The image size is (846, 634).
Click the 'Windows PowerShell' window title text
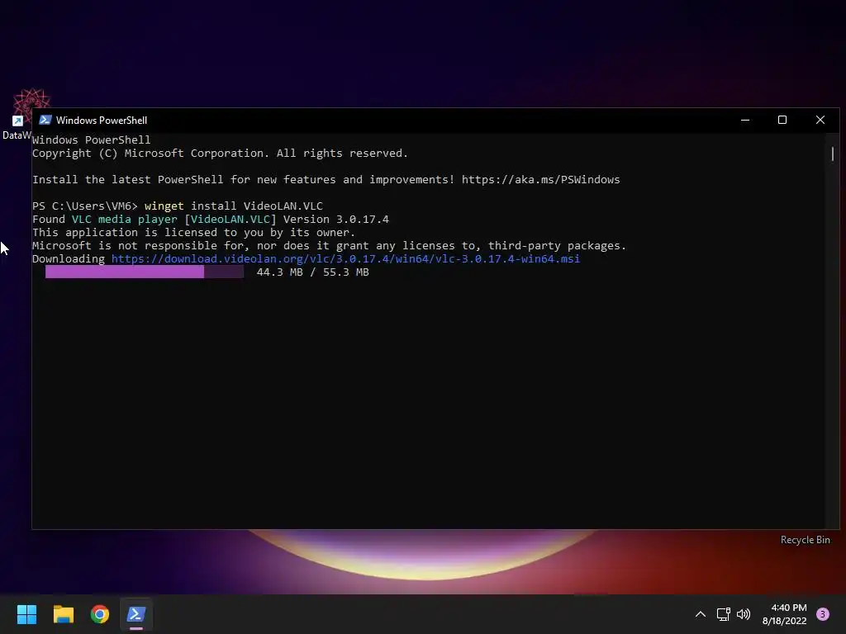coord(102,121)
